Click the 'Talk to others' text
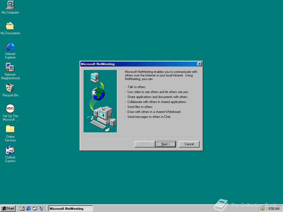This screenshot has width=283, height=212. (x=136, y=87)
